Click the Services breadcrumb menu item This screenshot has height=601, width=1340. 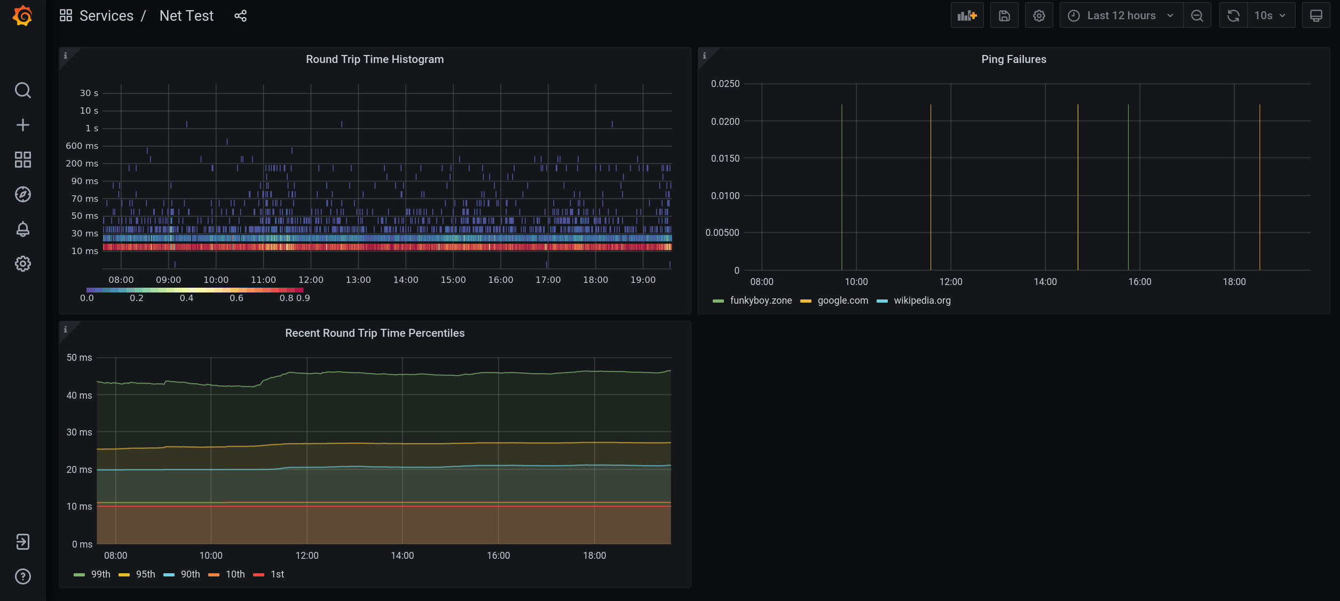click(107, 15)
